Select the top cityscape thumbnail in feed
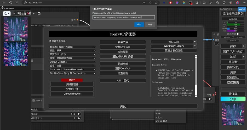This screenshot has height=130, width=247. 16,29
